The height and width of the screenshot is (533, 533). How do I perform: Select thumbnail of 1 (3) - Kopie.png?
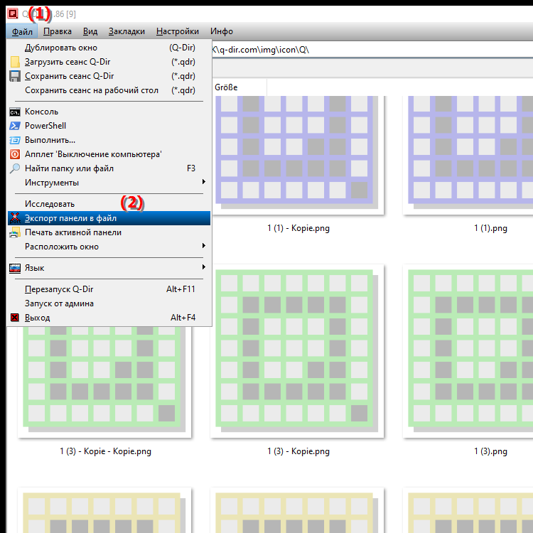297,351
